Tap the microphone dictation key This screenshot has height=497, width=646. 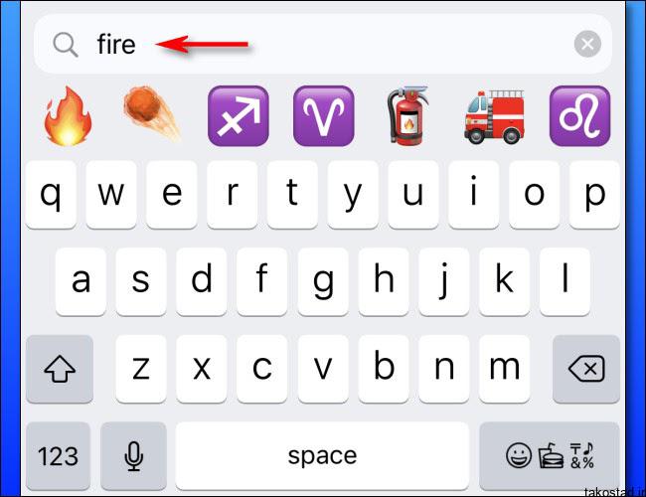(x=133, y=456)
